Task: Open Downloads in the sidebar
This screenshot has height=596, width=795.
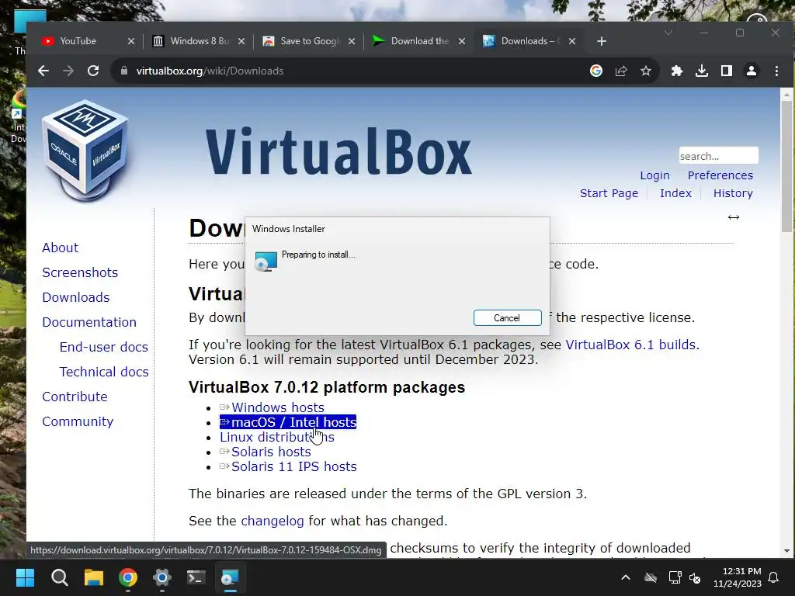Action: pos(75,297)
